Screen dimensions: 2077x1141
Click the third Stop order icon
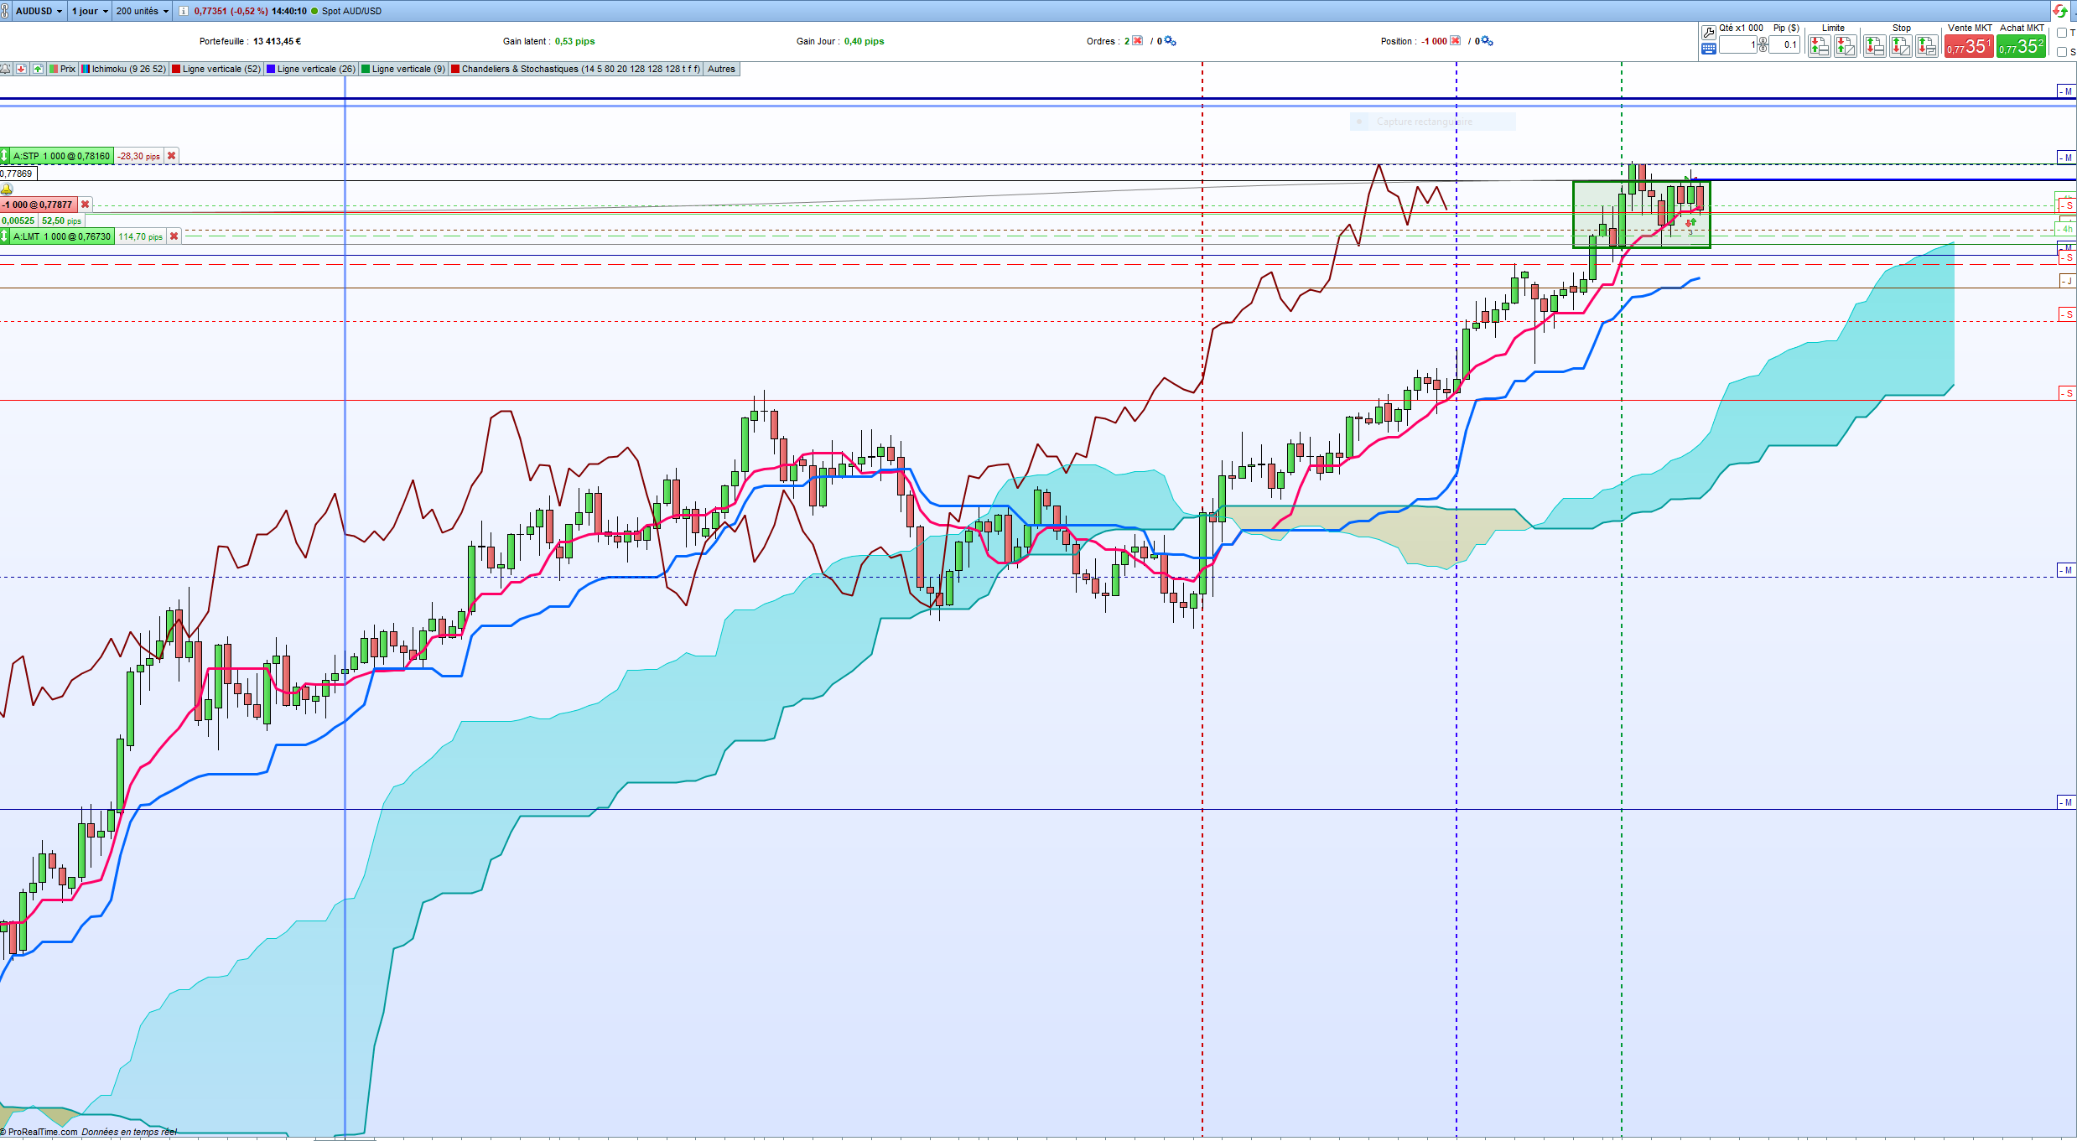[x=1927, y=46]
